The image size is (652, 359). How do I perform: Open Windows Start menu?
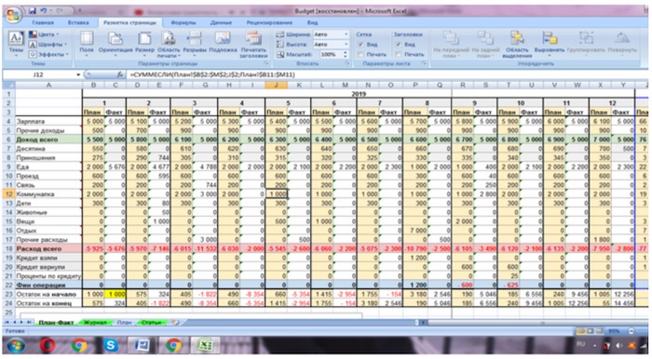(16, 345)
